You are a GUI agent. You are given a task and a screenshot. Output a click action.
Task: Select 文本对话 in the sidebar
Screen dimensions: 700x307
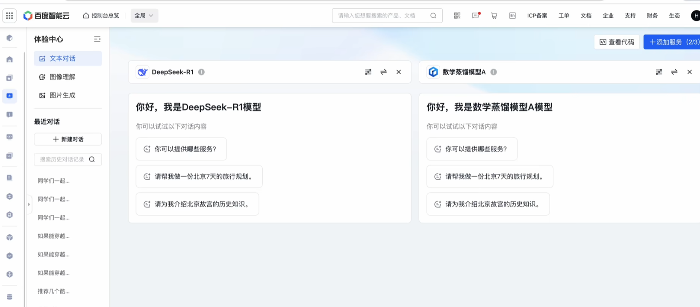(68, 58)
